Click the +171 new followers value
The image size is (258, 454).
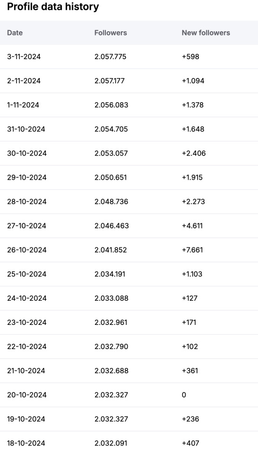click(189, 322)
